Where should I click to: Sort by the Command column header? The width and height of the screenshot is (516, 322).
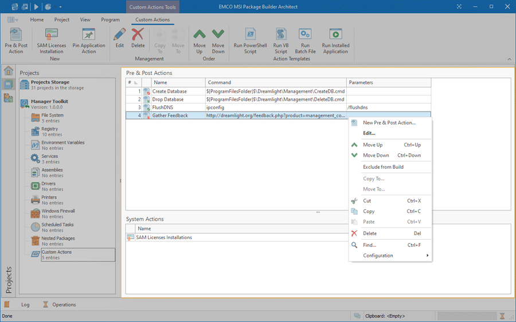(x=276, y=82)
